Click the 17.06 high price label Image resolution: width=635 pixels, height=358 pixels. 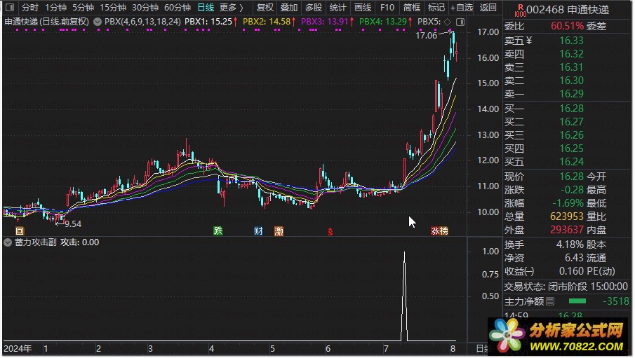point(427,36)
